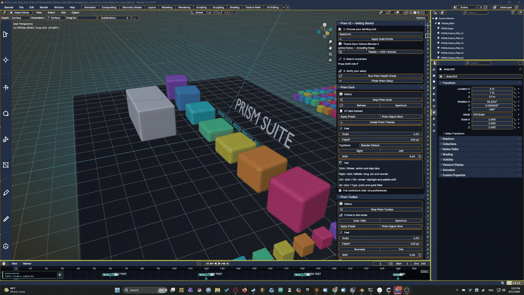524x295 pixels.
Task: Collapse the Prism Toolbar panel
Action: [x=339, y=197]
